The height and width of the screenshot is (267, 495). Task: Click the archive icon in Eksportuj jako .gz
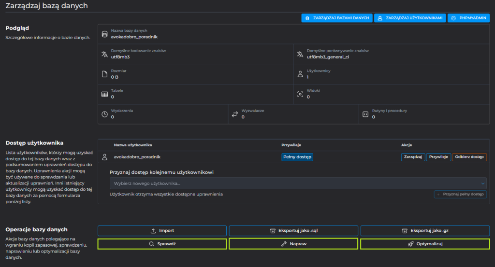tap(405, 231)
